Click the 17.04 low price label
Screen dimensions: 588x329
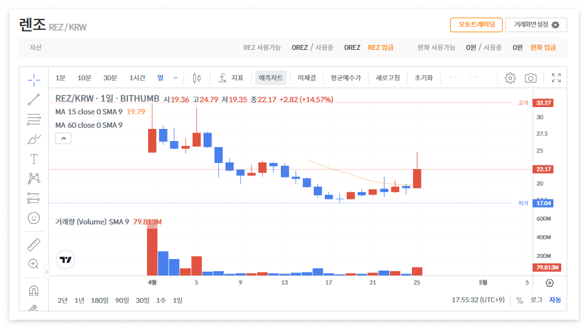coord(544,203)
